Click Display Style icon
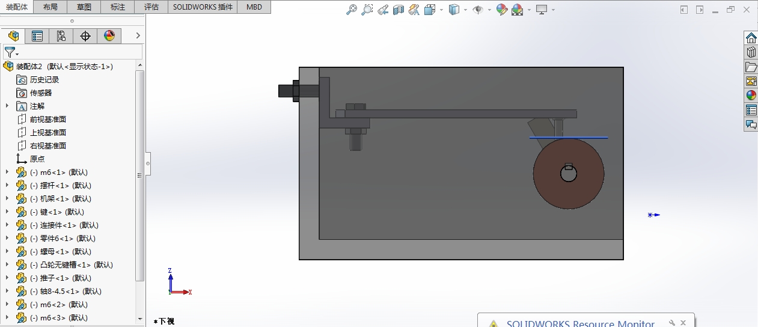This screenshot has width=758, height=327. [x=455, y=10]
